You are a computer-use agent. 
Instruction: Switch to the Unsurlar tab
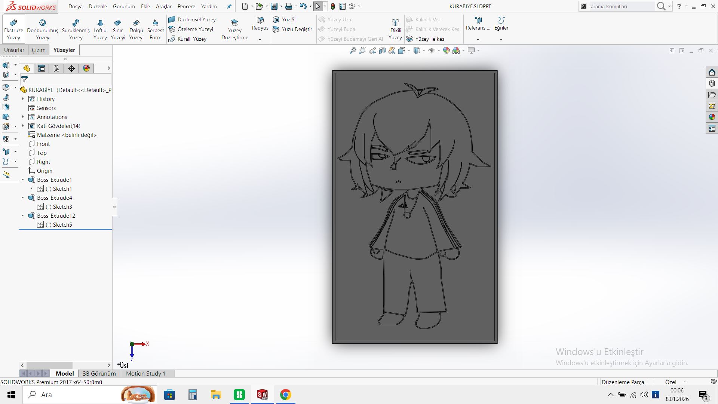point(14,50)
